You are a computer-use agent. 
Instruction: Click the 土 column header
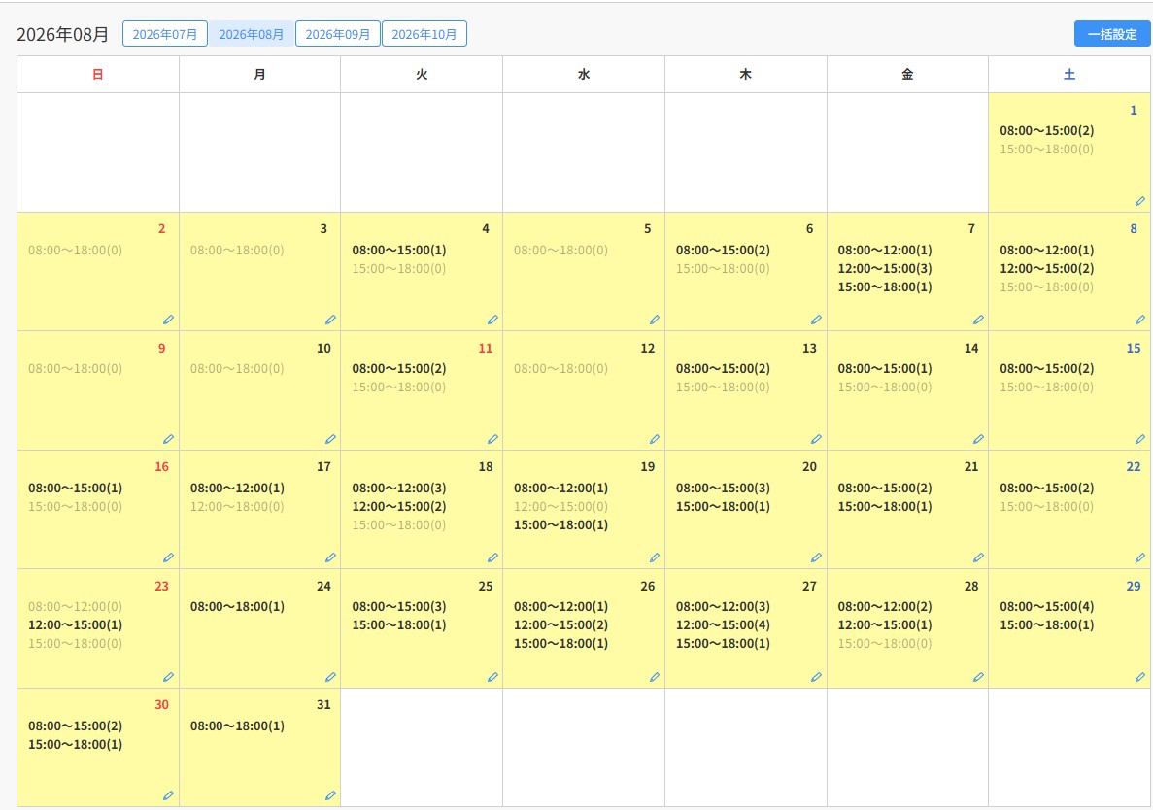1069,74
